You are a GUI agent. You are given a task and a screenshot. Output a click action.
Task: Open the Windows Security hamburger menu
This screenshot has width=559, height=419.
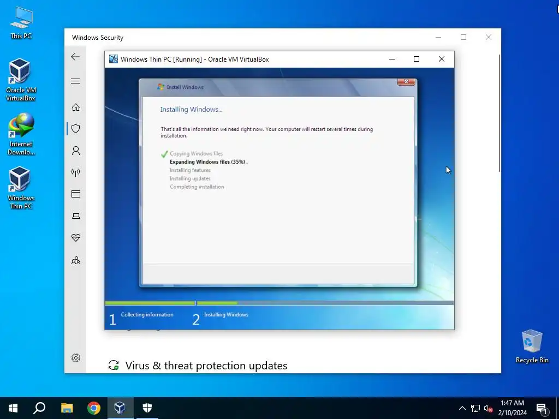tap(75, 81)
